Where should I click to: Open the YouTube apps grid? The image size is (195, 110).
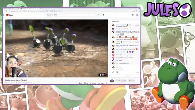(137, 15)
